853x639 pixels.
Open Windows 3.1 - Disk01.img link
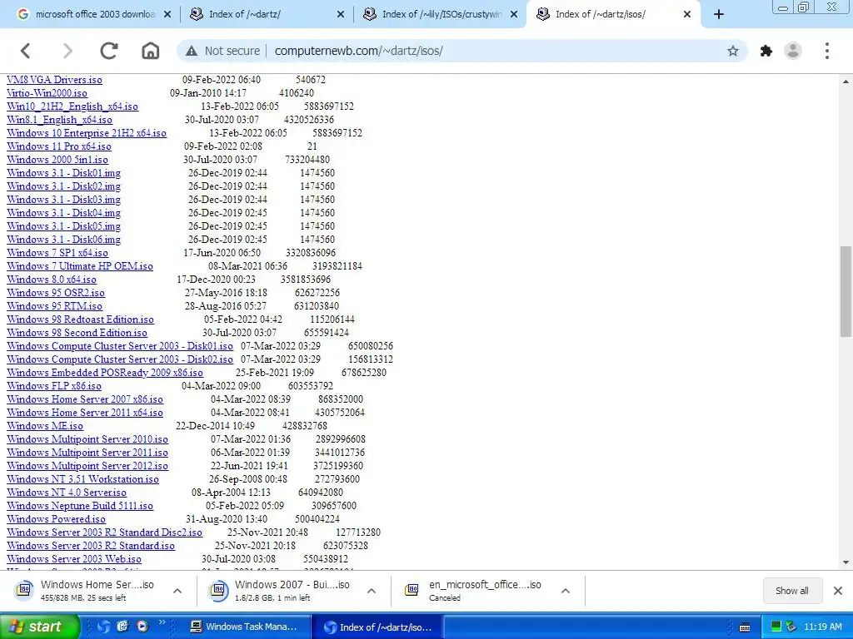[63, 173]
